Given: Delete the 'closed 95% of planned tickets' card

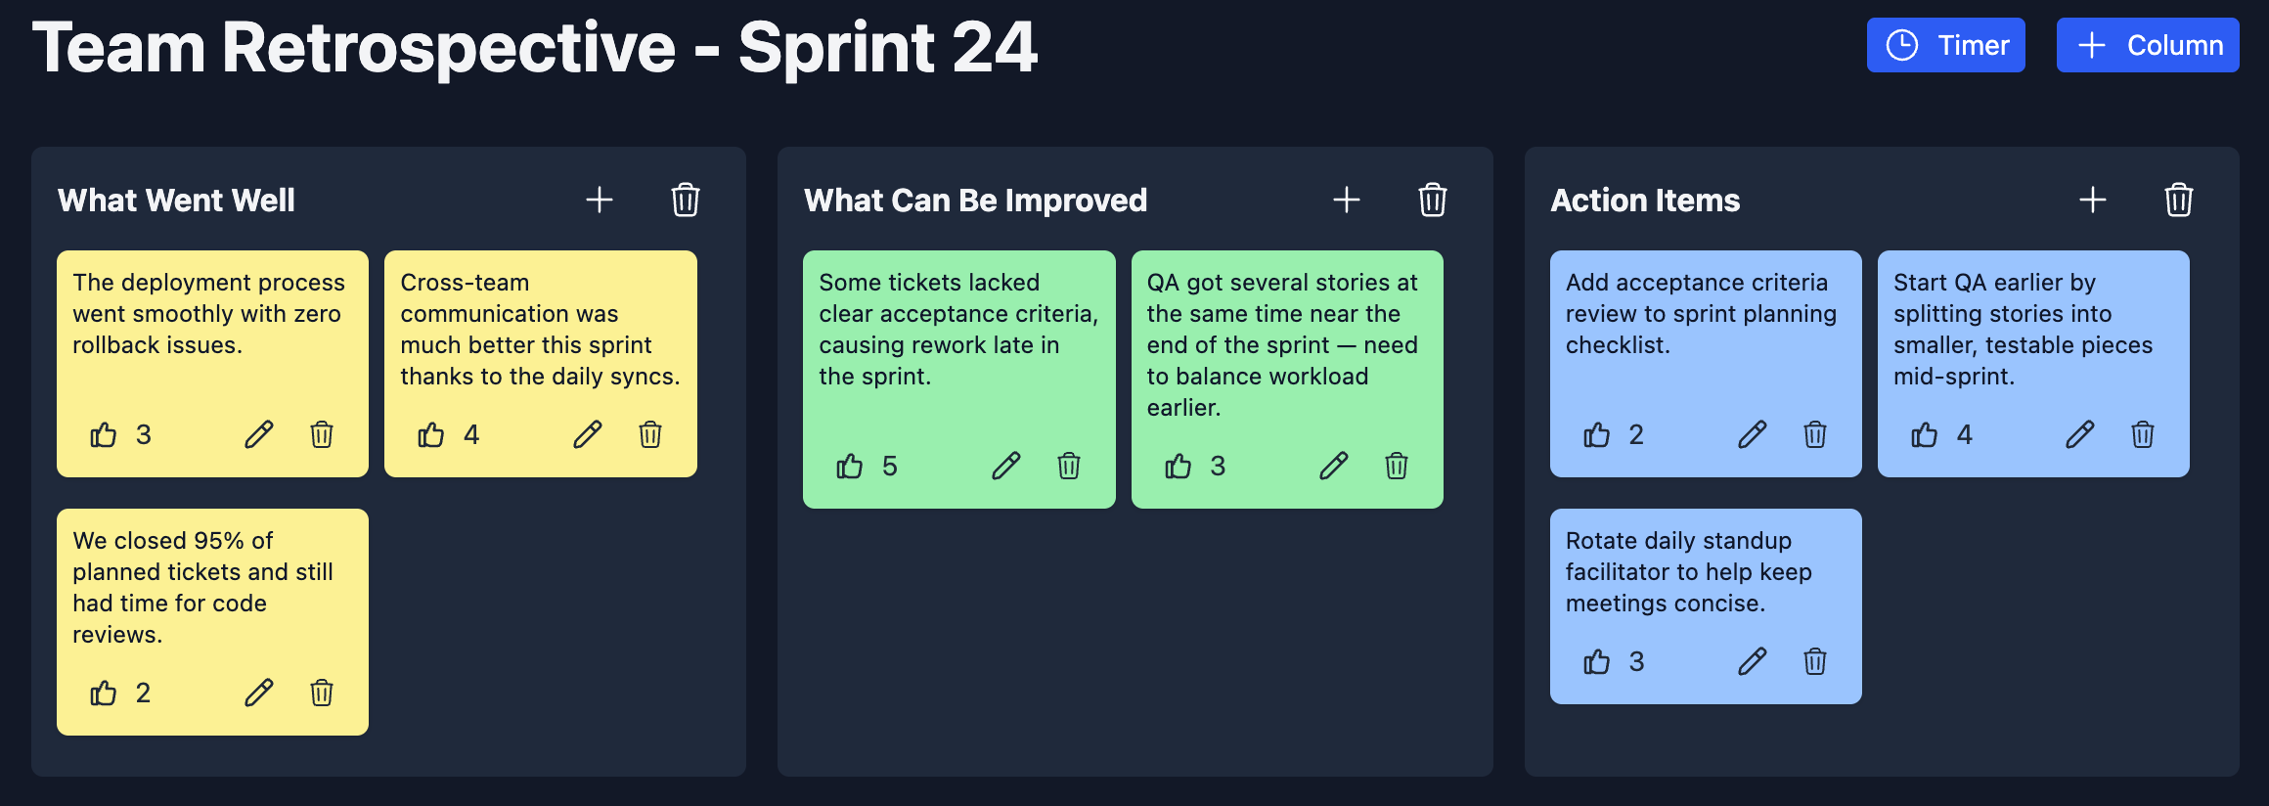Looking at the screenshot, I should click(322, 693).
